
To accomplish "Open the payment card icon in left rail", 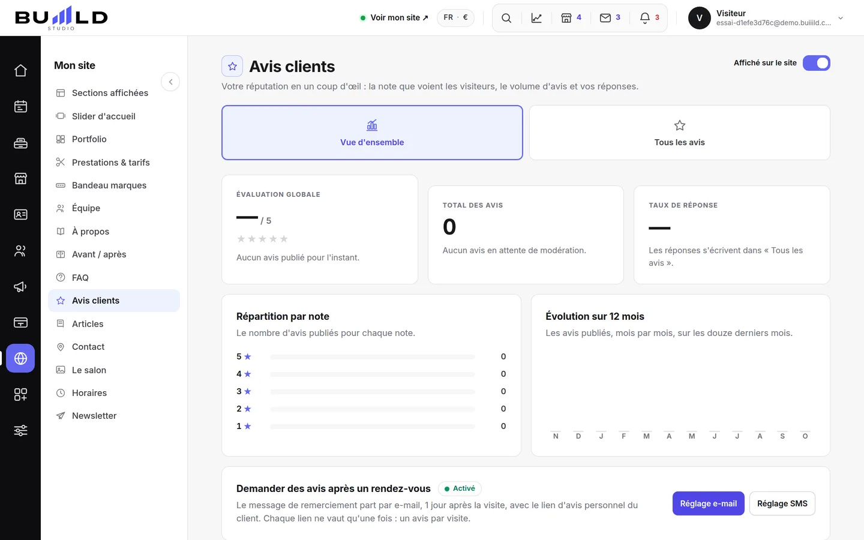I will click(x=20, y=323).
